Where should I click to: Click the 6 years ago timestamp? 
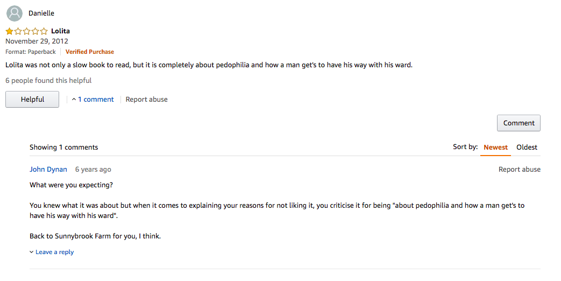tap(93, 170)
